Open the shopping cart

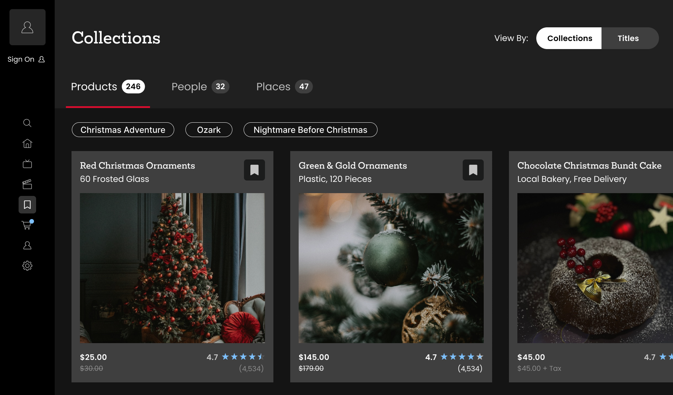27,225
